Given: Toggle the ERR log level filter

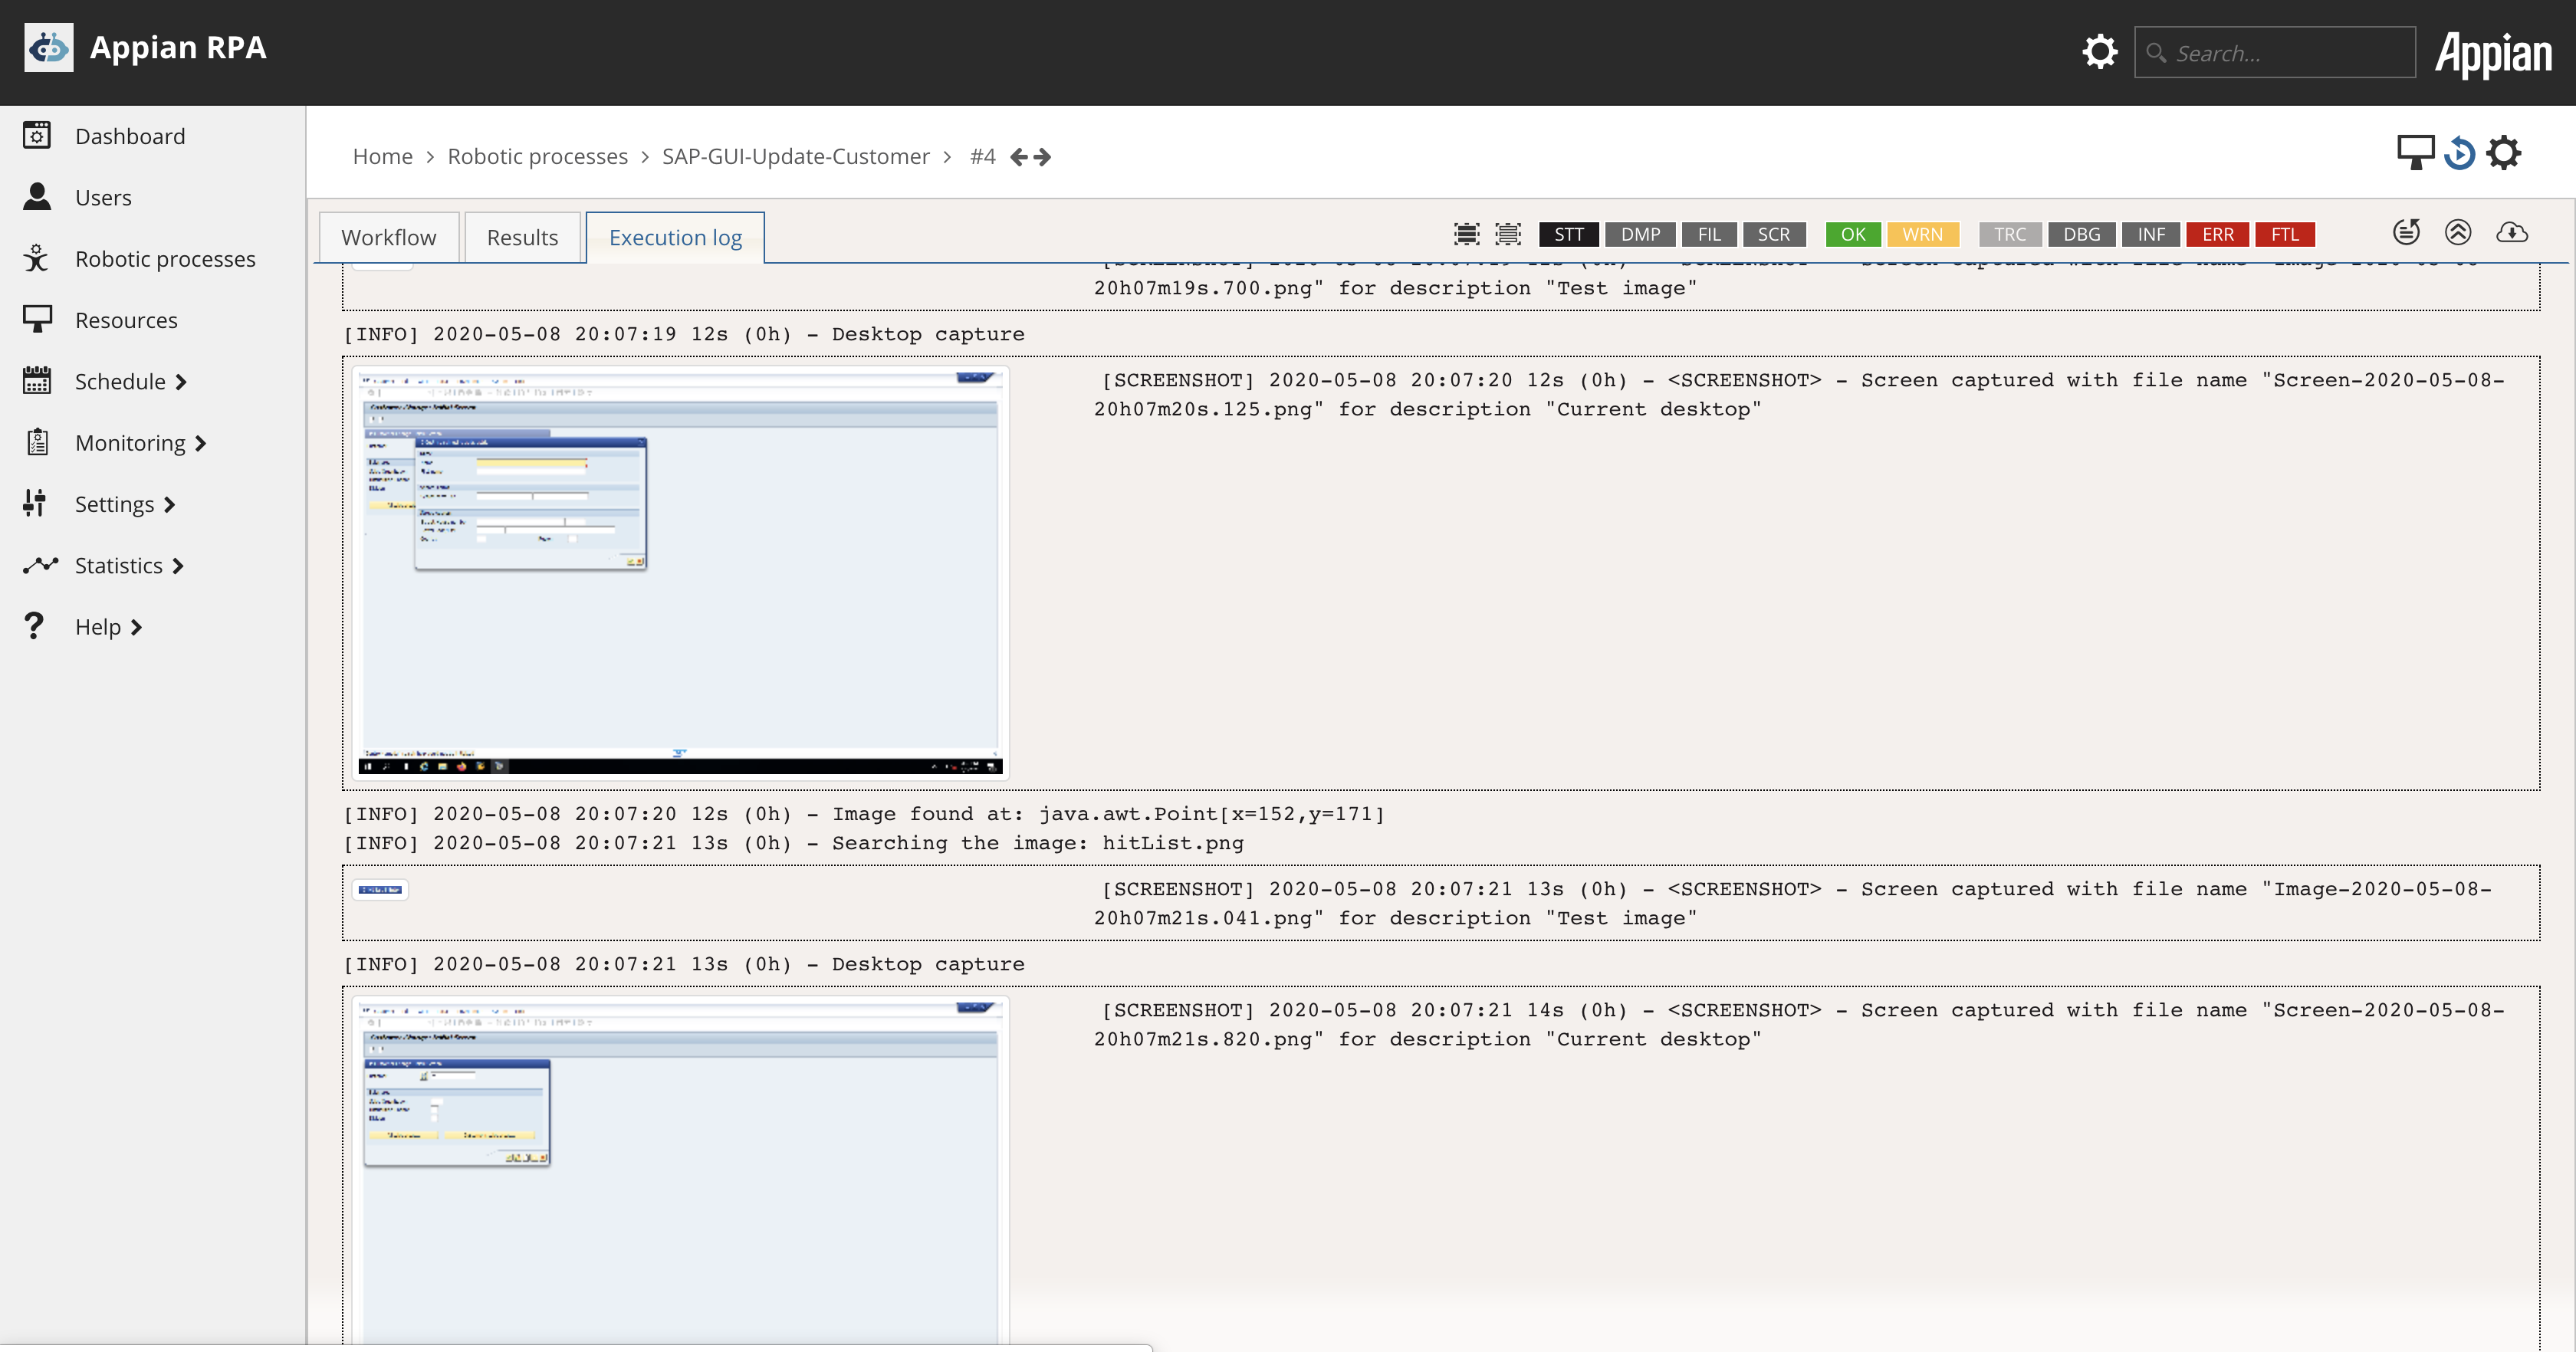Looking at the screenshot, I should click(x=2217, y=234).
